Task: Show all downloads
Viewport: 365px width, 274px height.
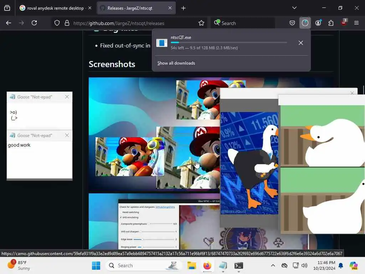Action: [x=176, y=63]
